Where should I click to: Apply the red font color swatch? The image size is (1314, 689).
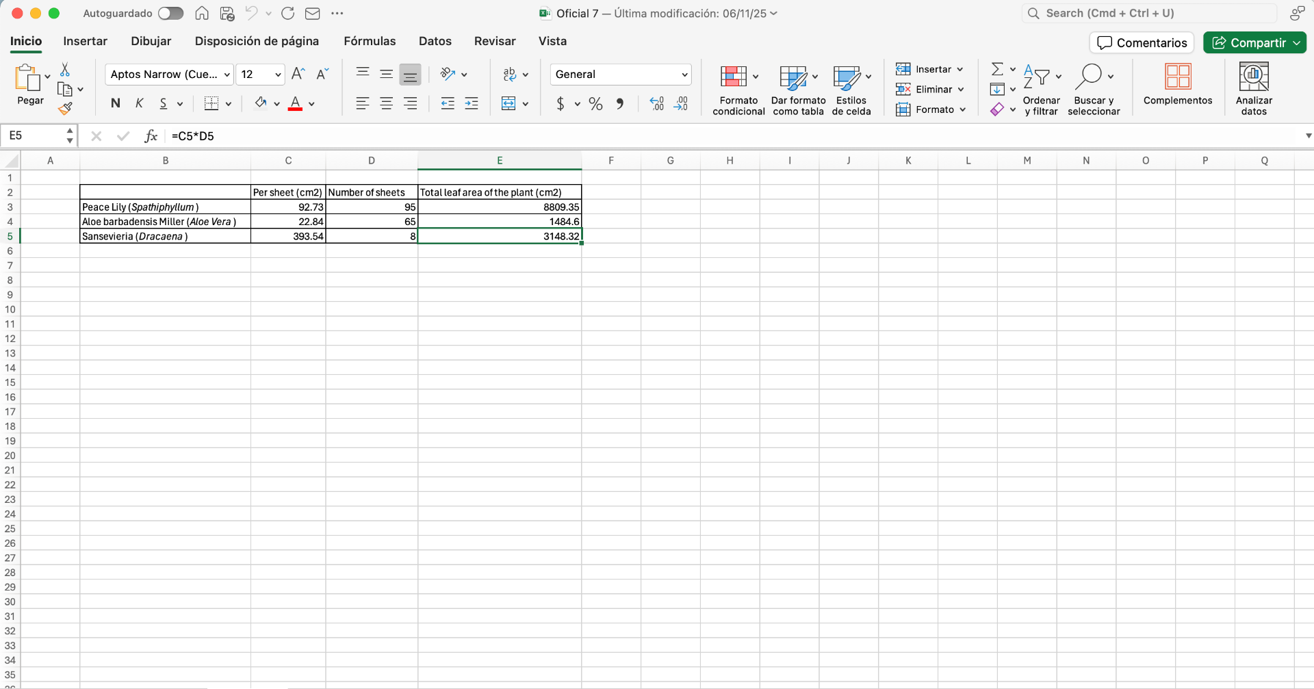[x=295, y=104]
